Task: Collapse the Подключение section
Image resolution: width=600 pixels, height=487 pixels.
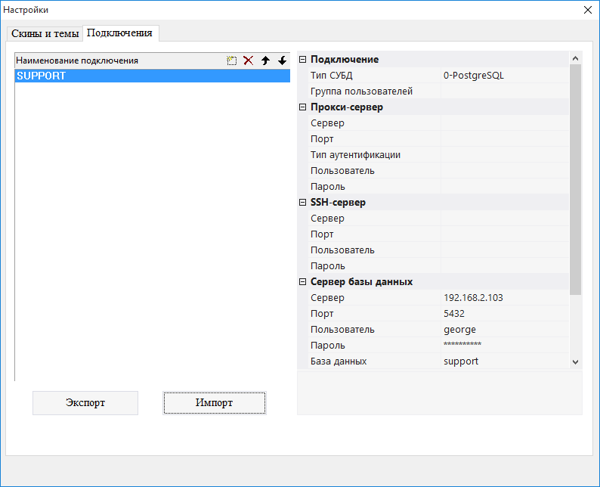Action: pyautogui.click(x=303, y=60)
